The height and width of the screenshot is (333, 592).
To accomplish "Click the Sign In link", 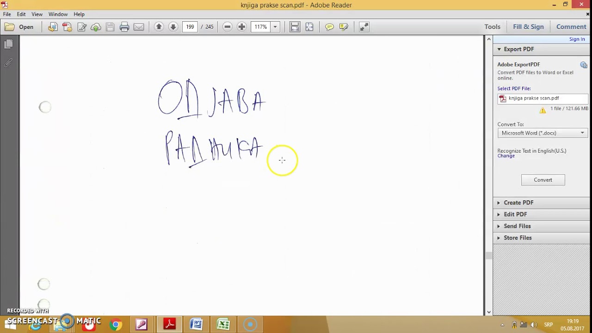I will tap(577, 39).
